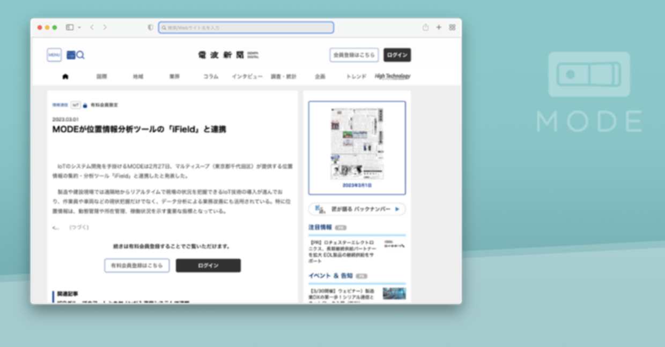Image resolution: width=665 pixels, height=347 pixels.
Task: Go forward with Safari forward arrow
Action: click(x=105, y=27)
